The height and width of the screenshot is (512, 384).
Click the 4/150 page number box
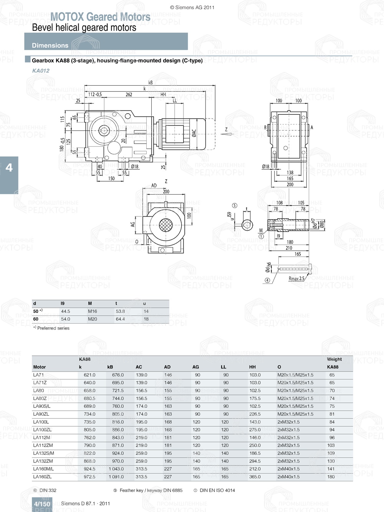pyautogui.click(x=42, y=504)
